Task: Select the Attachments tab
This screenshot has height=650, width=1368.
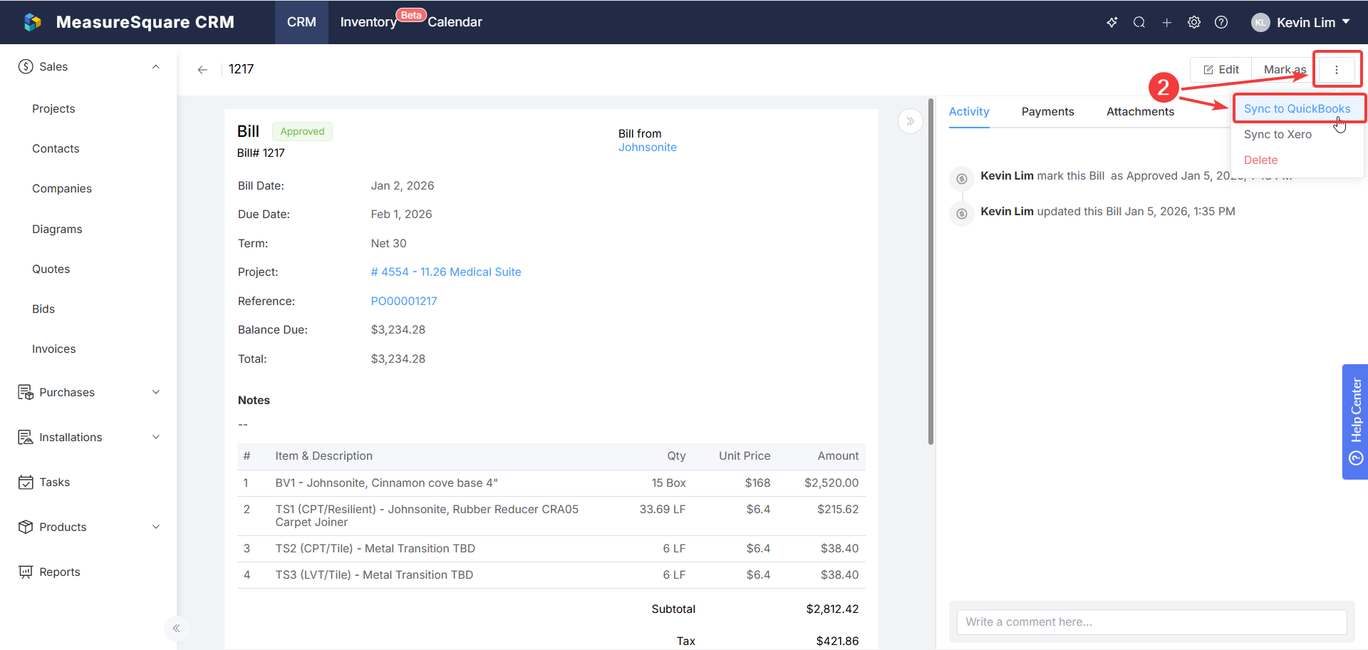Action: (x=1140, y=111)
